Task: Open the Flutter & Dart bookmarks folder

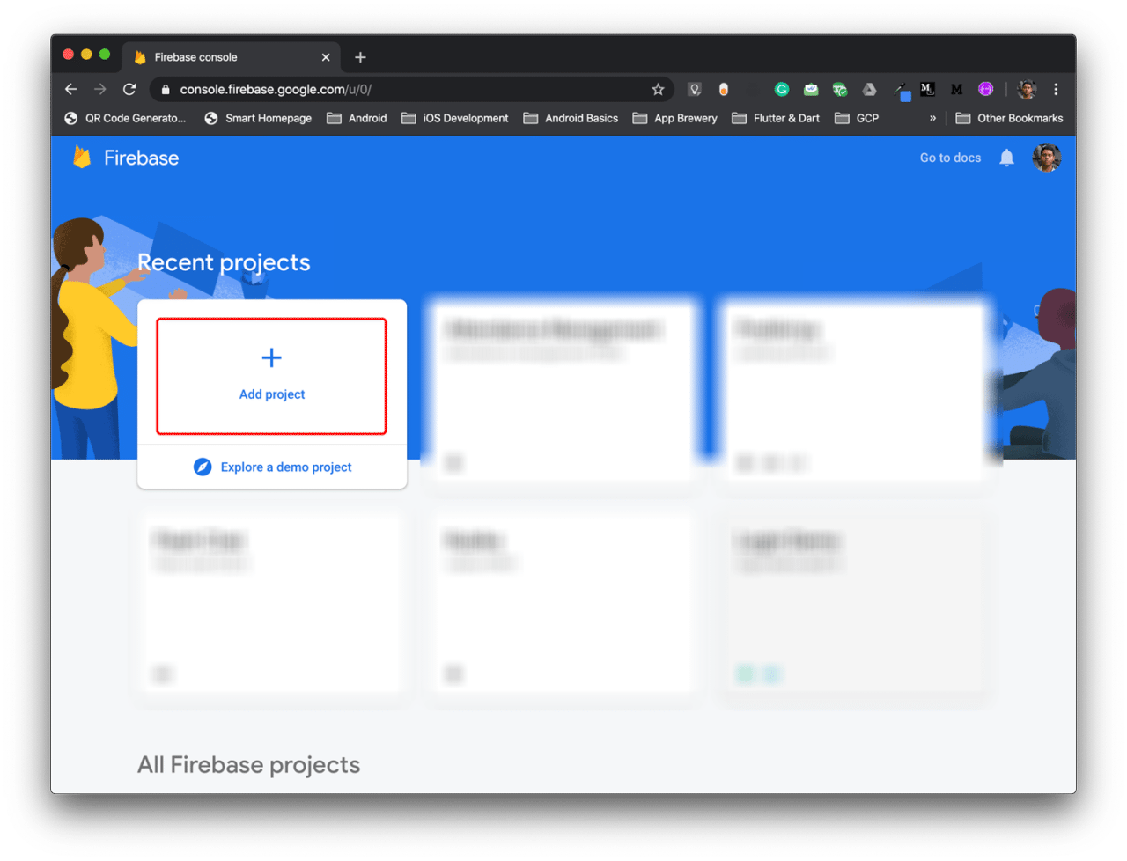Action: pos(776,118)
